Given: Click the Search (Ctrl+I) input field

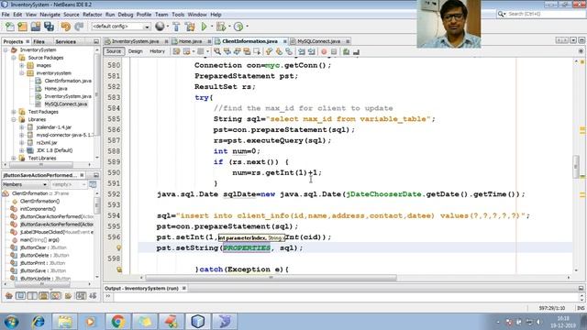Looking at the screenshot, I should (x=544, y=14).
